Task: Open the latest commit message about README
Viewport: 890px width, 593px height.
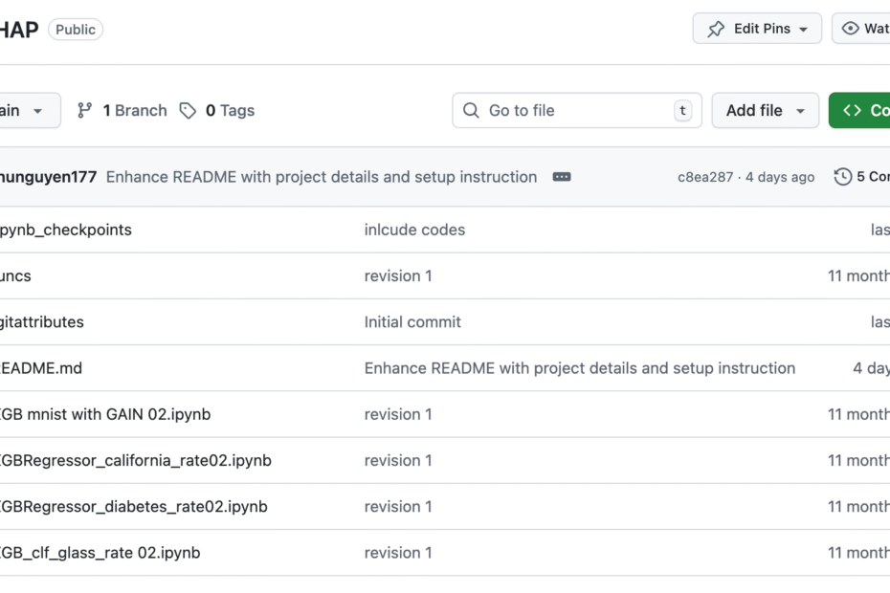Action: (321, 177)
